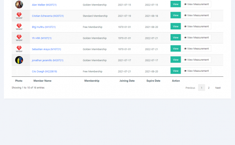235x145 pixels.
Task: Select expire date 2022-07-15
Action: pos(151,5)
